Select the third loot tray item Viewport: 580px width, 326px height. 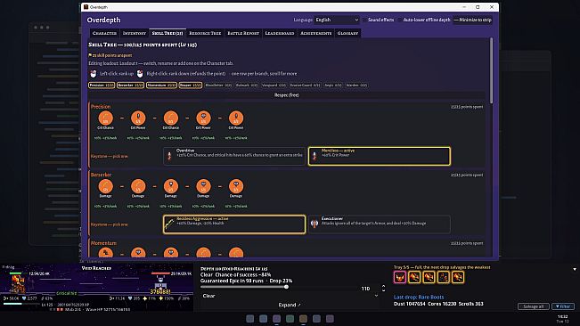[429, 277]
